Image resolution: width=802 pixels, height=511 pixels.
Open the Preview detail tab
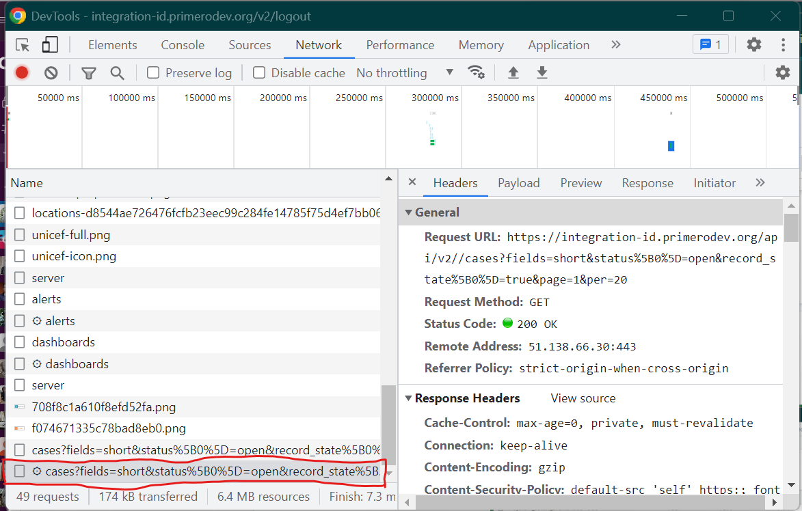click(x=581, y=183)
